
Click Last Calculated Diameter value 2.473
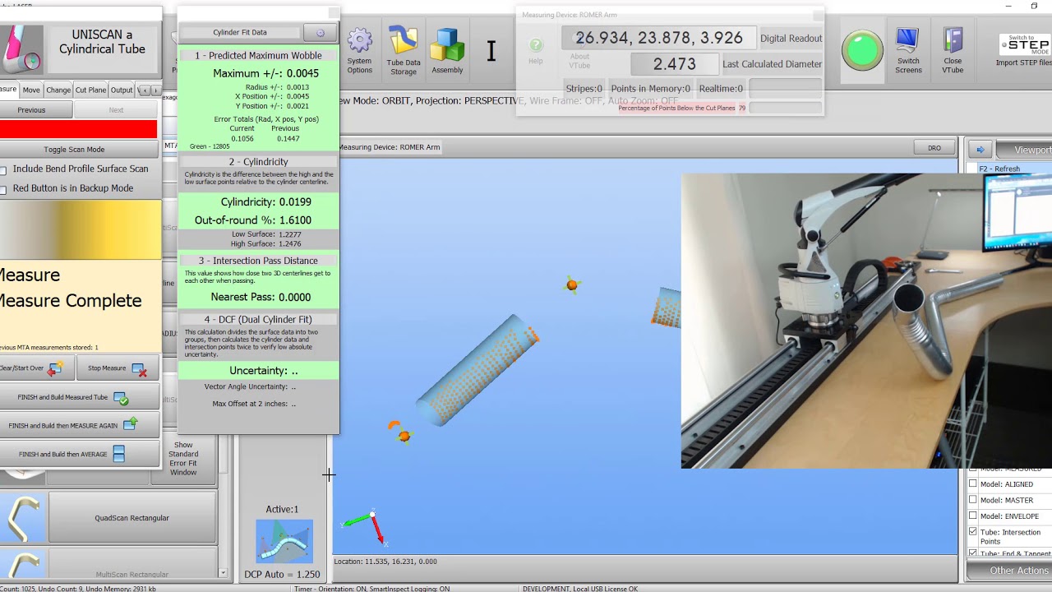point(674,64)
